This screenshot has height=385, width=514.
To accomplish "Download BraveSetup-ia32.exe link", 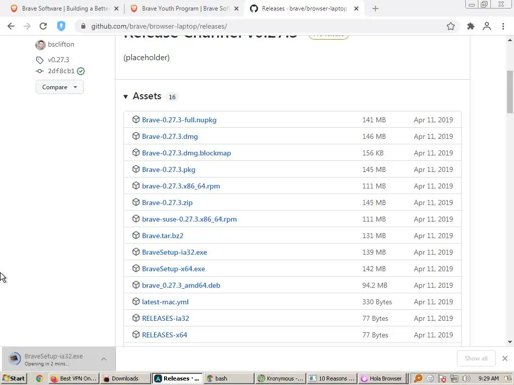I will tap(174, 252).
